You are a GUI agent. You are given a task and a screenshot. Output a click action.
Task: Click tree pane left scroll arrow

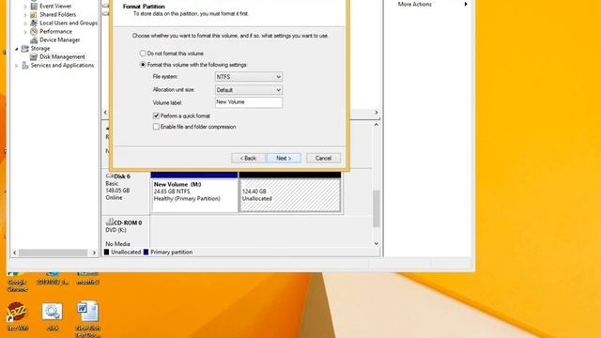[15, 253]
